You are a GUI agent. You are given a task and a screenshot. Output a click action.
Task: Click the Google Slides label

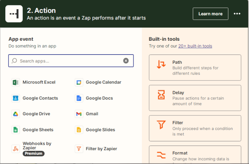coord(100,130)
